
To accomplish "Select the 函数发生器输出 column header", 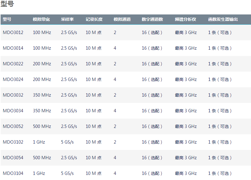I will pyautogui.click(x=223, y=19).
